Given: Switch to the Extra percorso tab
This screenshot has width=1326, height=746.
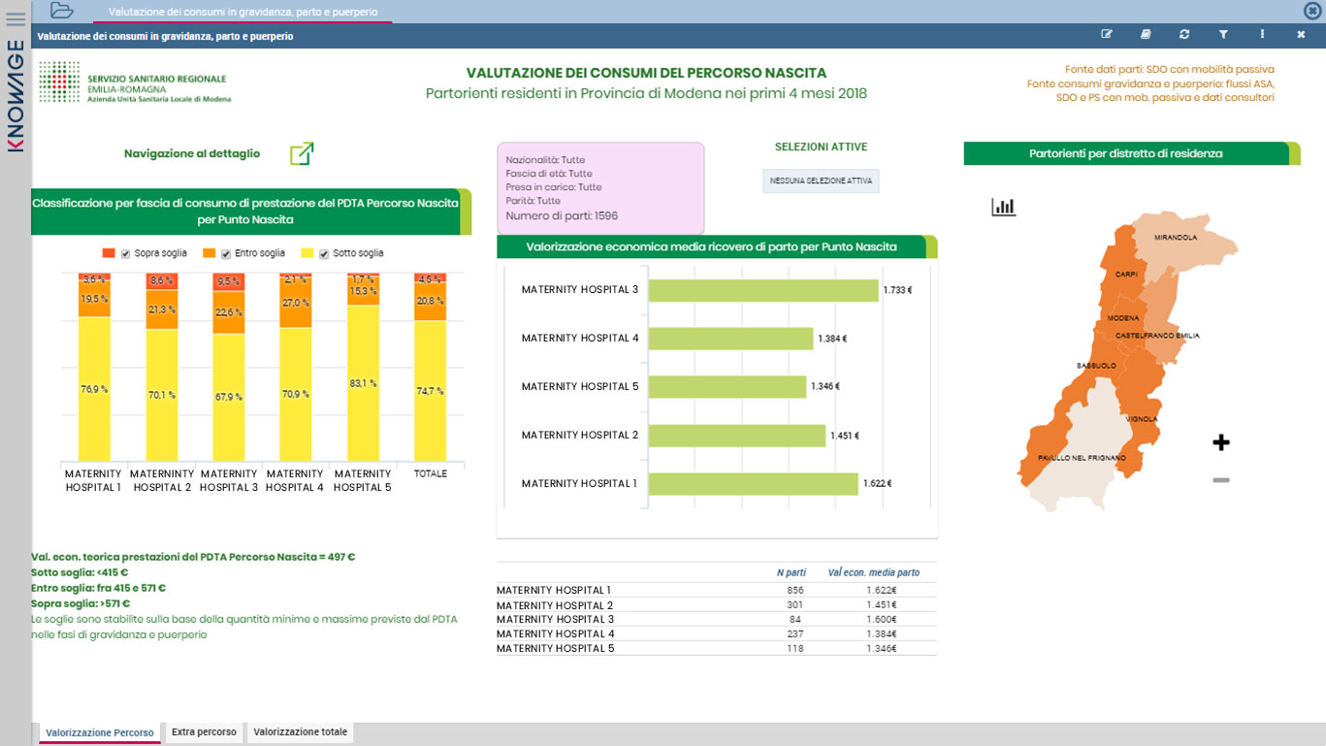Looking at the screenshot, I should (x=204, y=732).
